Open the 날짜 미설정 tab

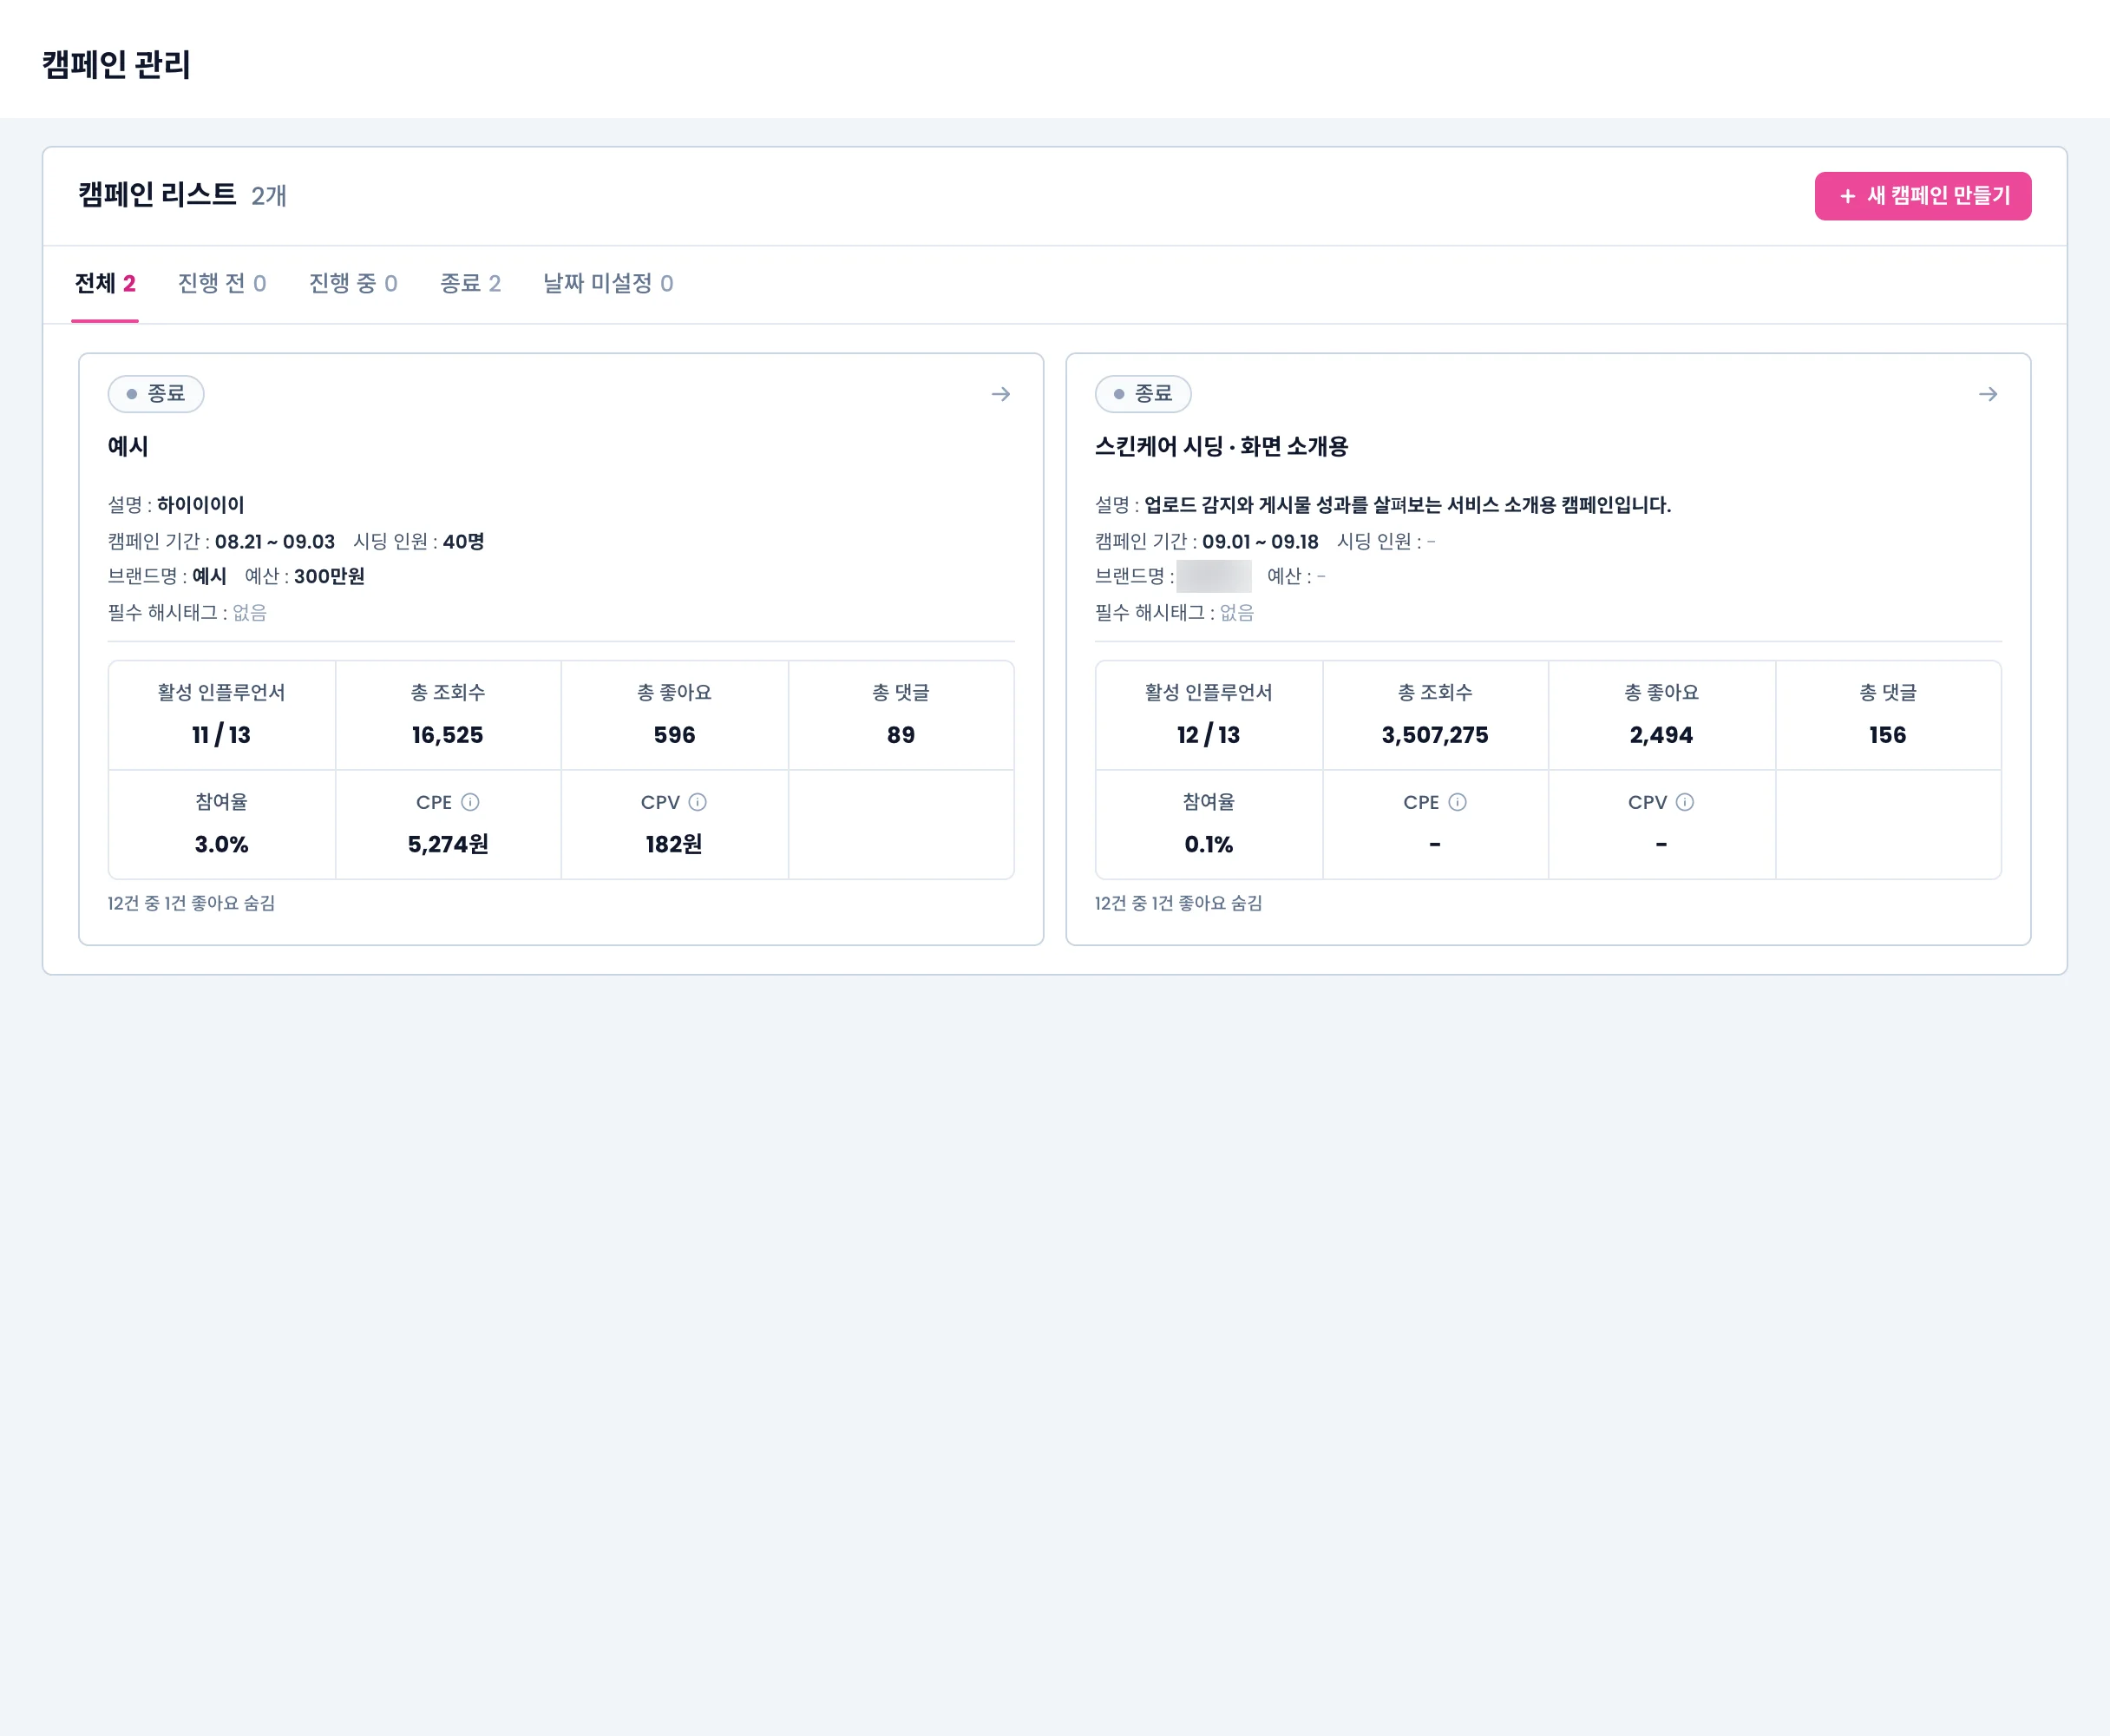click(607, 284)
